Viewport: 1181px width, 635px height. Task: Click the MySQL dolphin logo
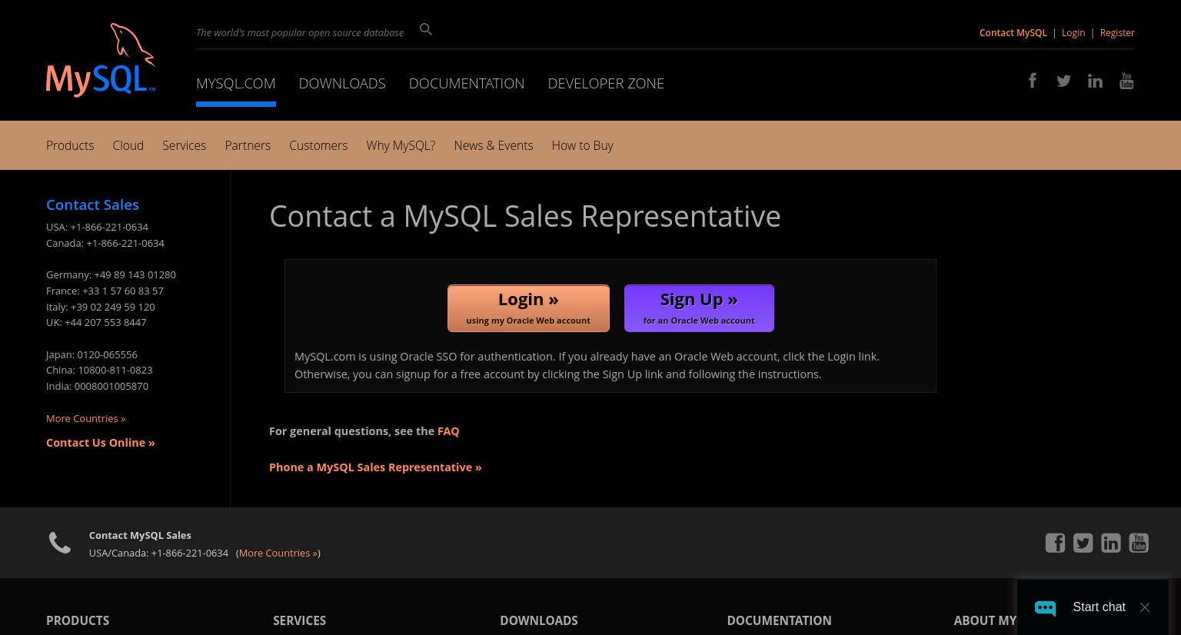pyautogui.click(x=101, y=60)
